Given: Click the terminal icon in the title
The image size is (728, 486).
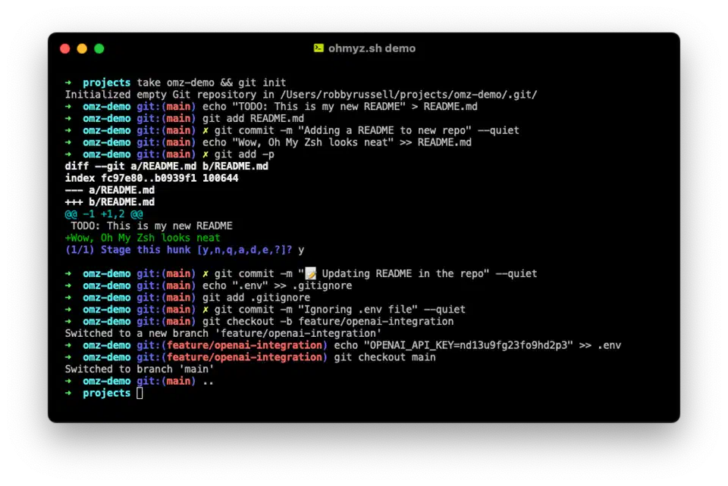Looking at the screenshot, I should 318,48.
